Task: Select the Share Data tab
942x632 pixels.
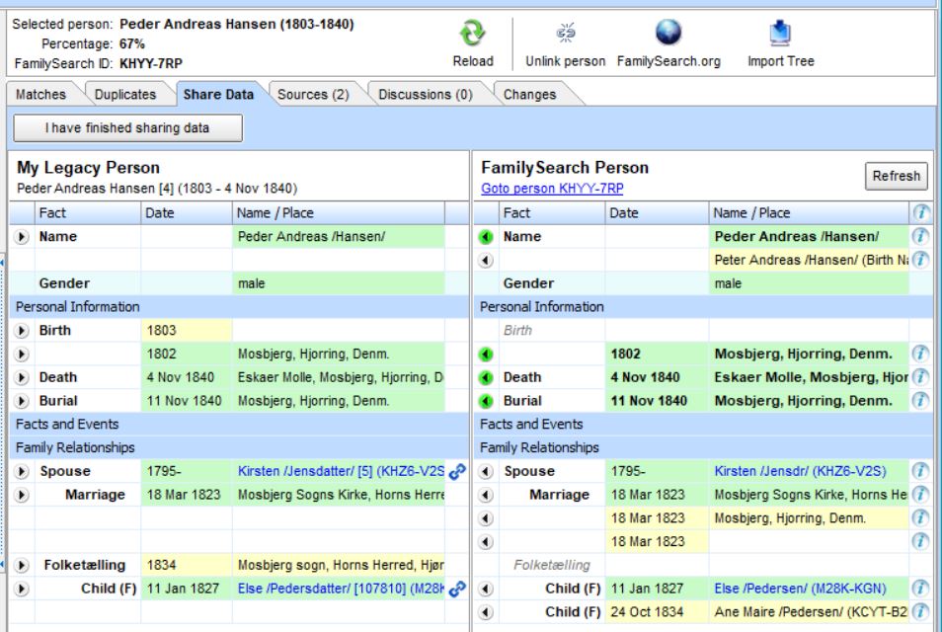Action: coord(218,95)
